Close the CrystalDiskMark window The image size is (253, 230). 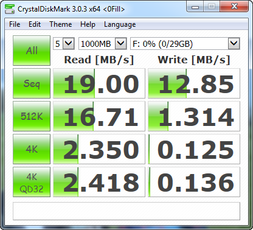[x=234, y=7]
